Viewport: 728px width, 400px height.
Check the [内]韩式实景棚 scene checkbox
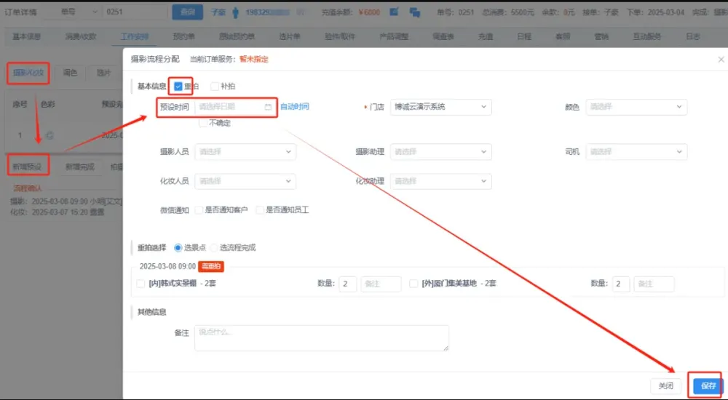pyautogui.click(x=141, y=284)
